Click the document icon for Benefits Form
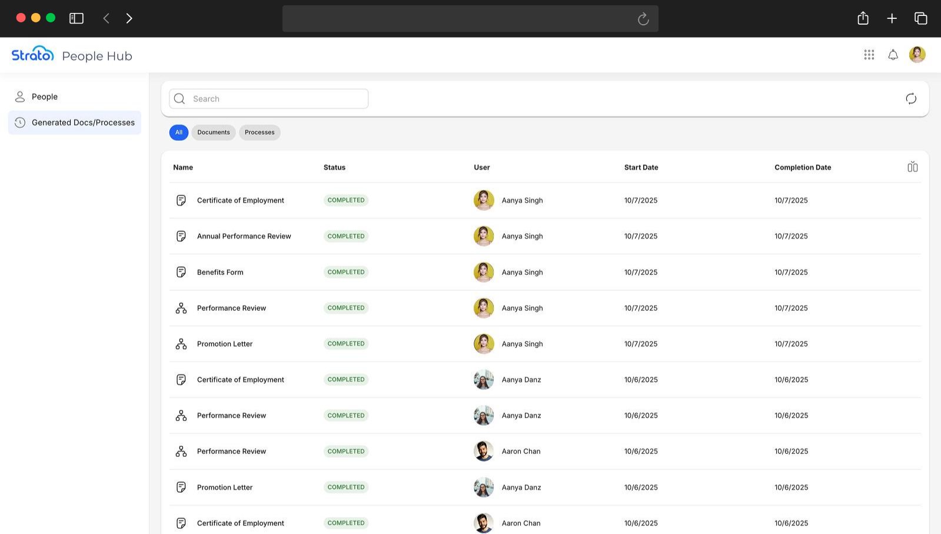Image resolution: width=941 pixels, height=534 pixels. (x=181, y=272)
